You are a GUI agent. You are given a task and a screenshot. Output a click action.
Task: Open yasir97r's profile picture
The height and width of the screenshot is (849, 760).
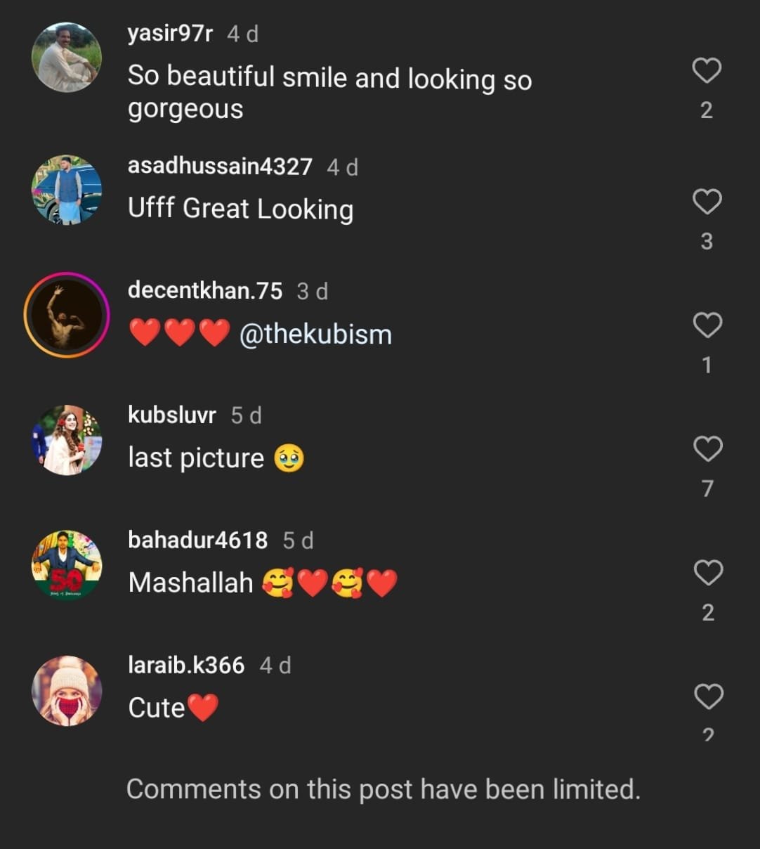[67, 58]
